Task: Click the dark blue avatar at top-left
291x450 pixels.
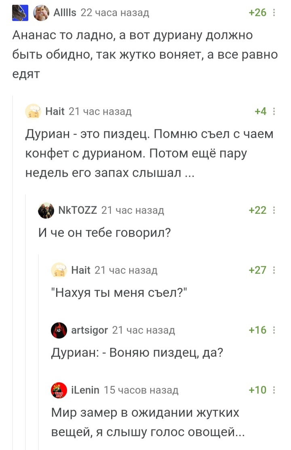Action: coord(20,13)
